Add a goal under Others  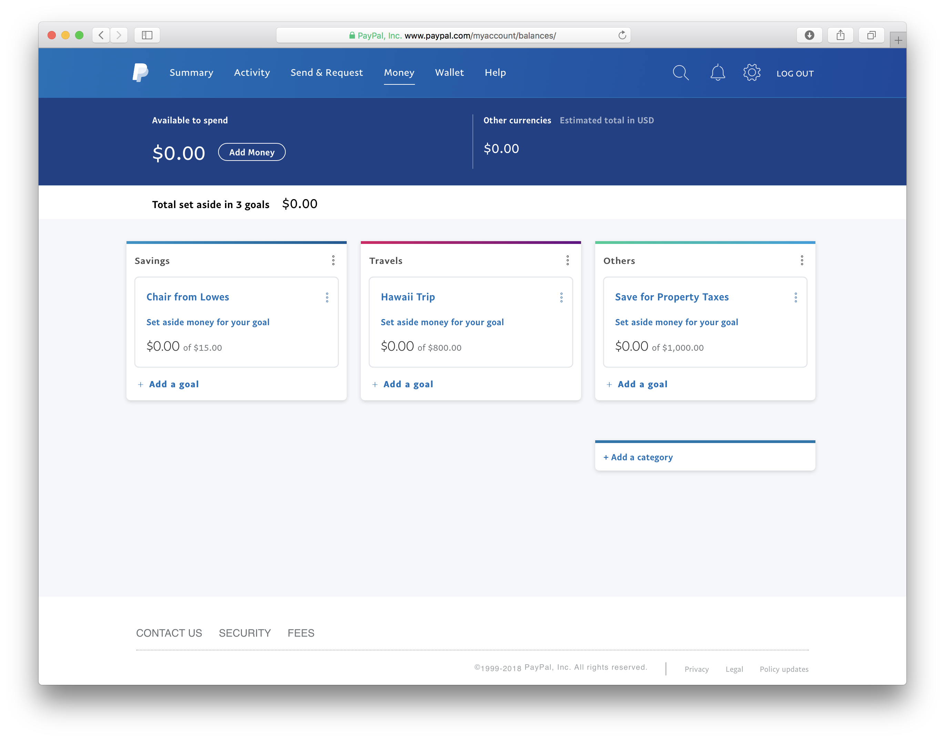637,384
